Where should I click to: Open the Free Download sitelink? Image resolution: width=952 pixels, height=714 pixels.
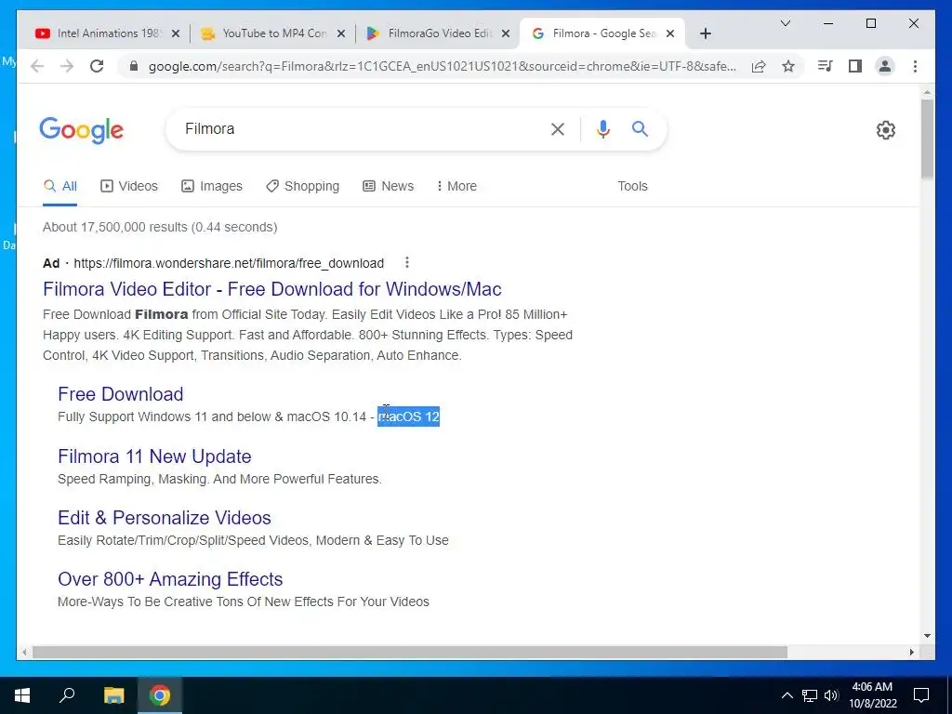120,394
